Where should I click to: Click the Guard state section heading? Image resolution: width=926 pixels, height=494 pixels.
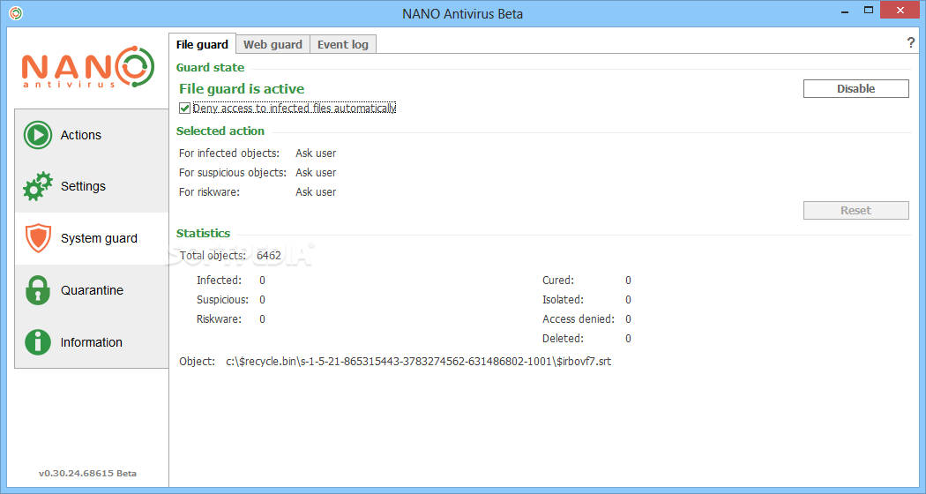[210, 67]
